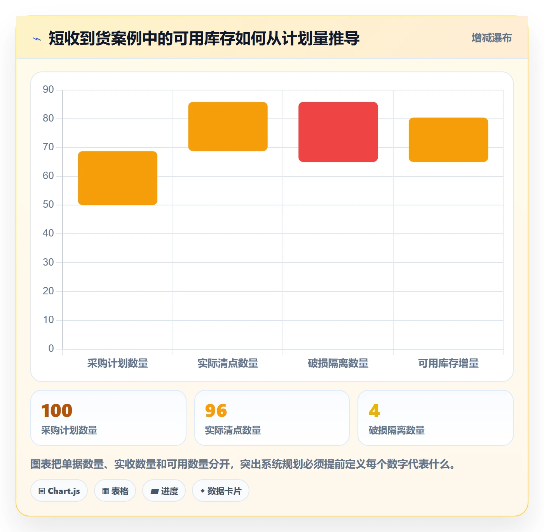Click the 实际清点数量 x-axis label
544x532 pixels.
pos(228,363)
